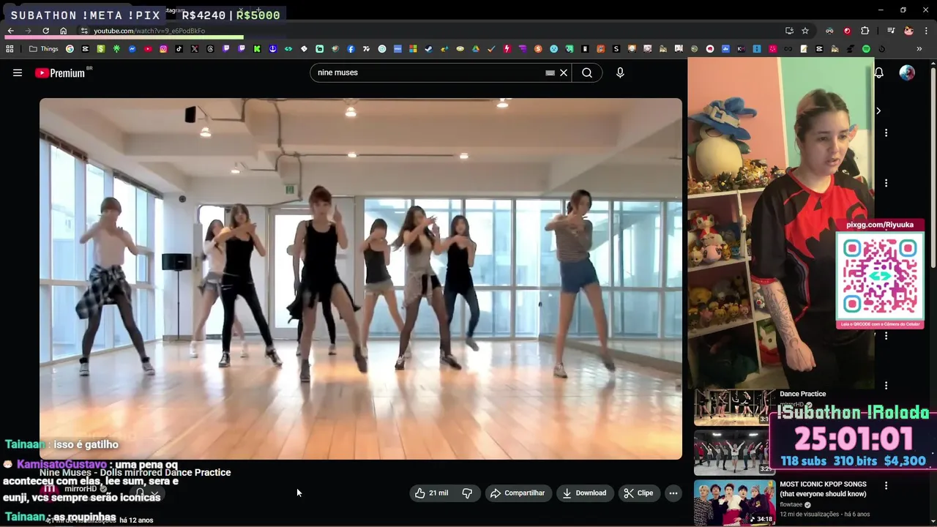The width and height of the screenshot is (937, 527).
Task: Clear the 'nine muses' search text
Action: 564,72
